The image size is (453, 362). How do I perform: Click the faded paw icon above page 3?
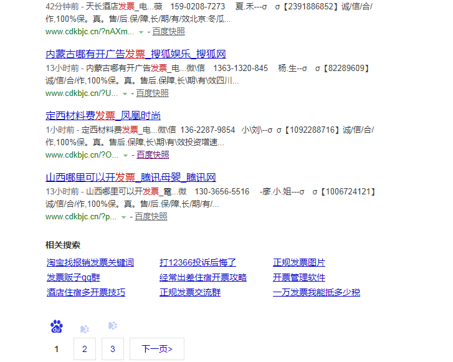tap(113, 326)
